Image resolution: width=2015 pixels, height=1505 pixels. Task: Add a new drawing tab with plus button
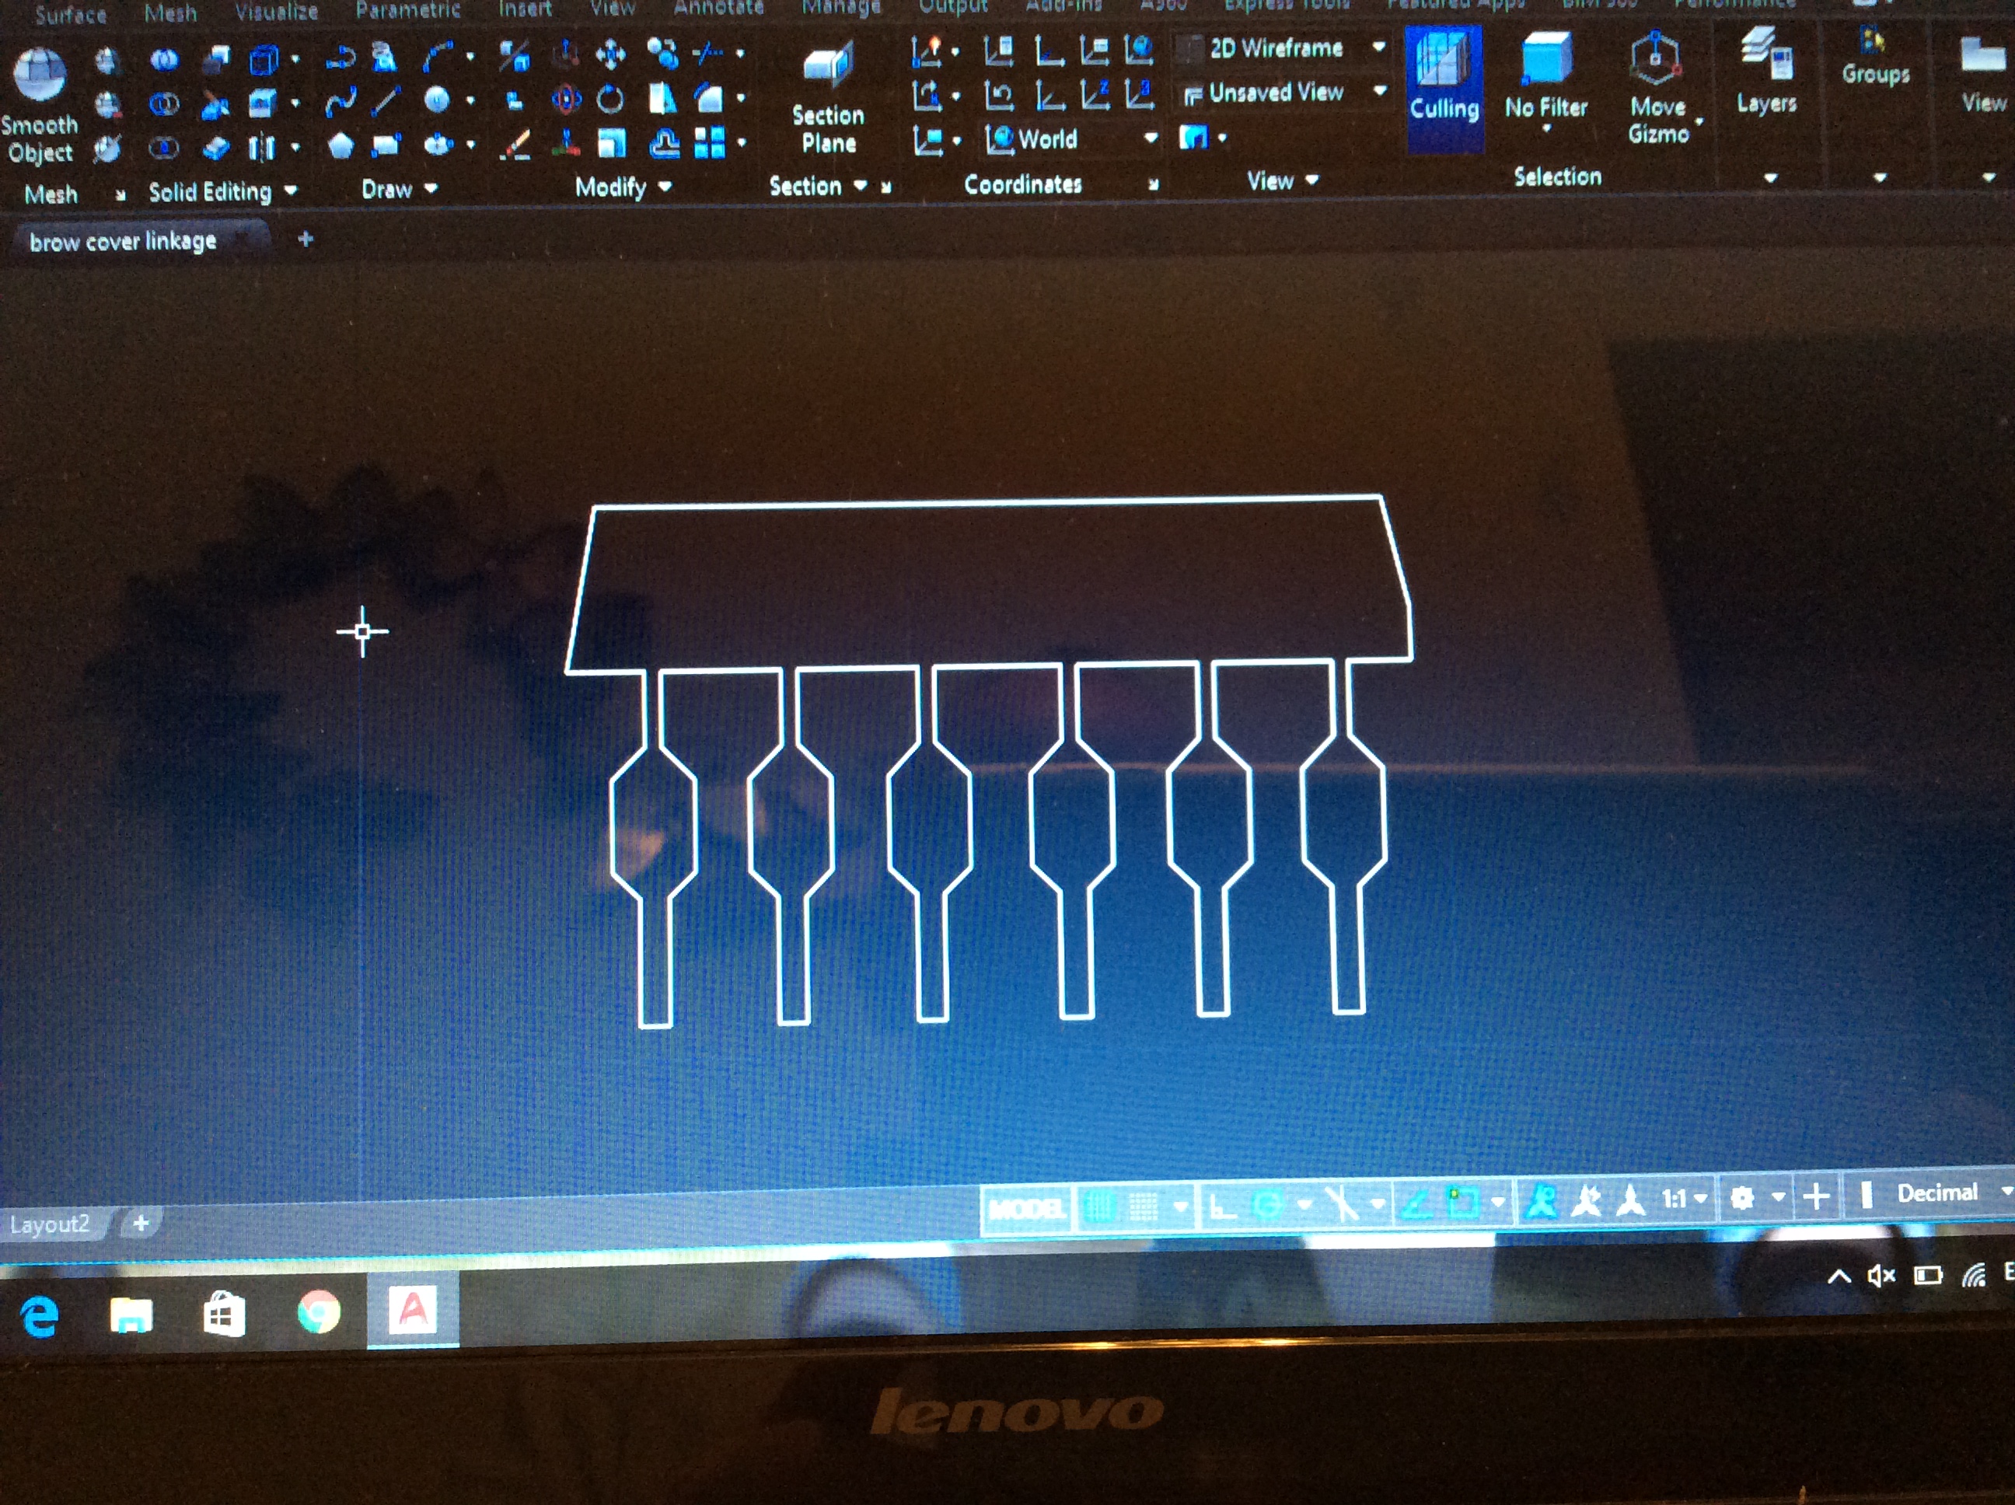(x=306, y=239)
